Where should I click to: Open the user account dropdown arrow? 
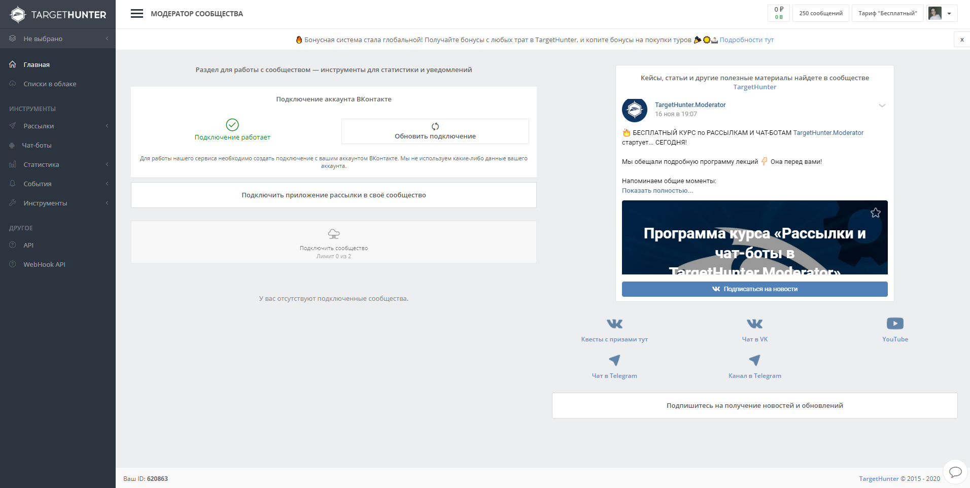pyautogui.click(x=949, y=14)
